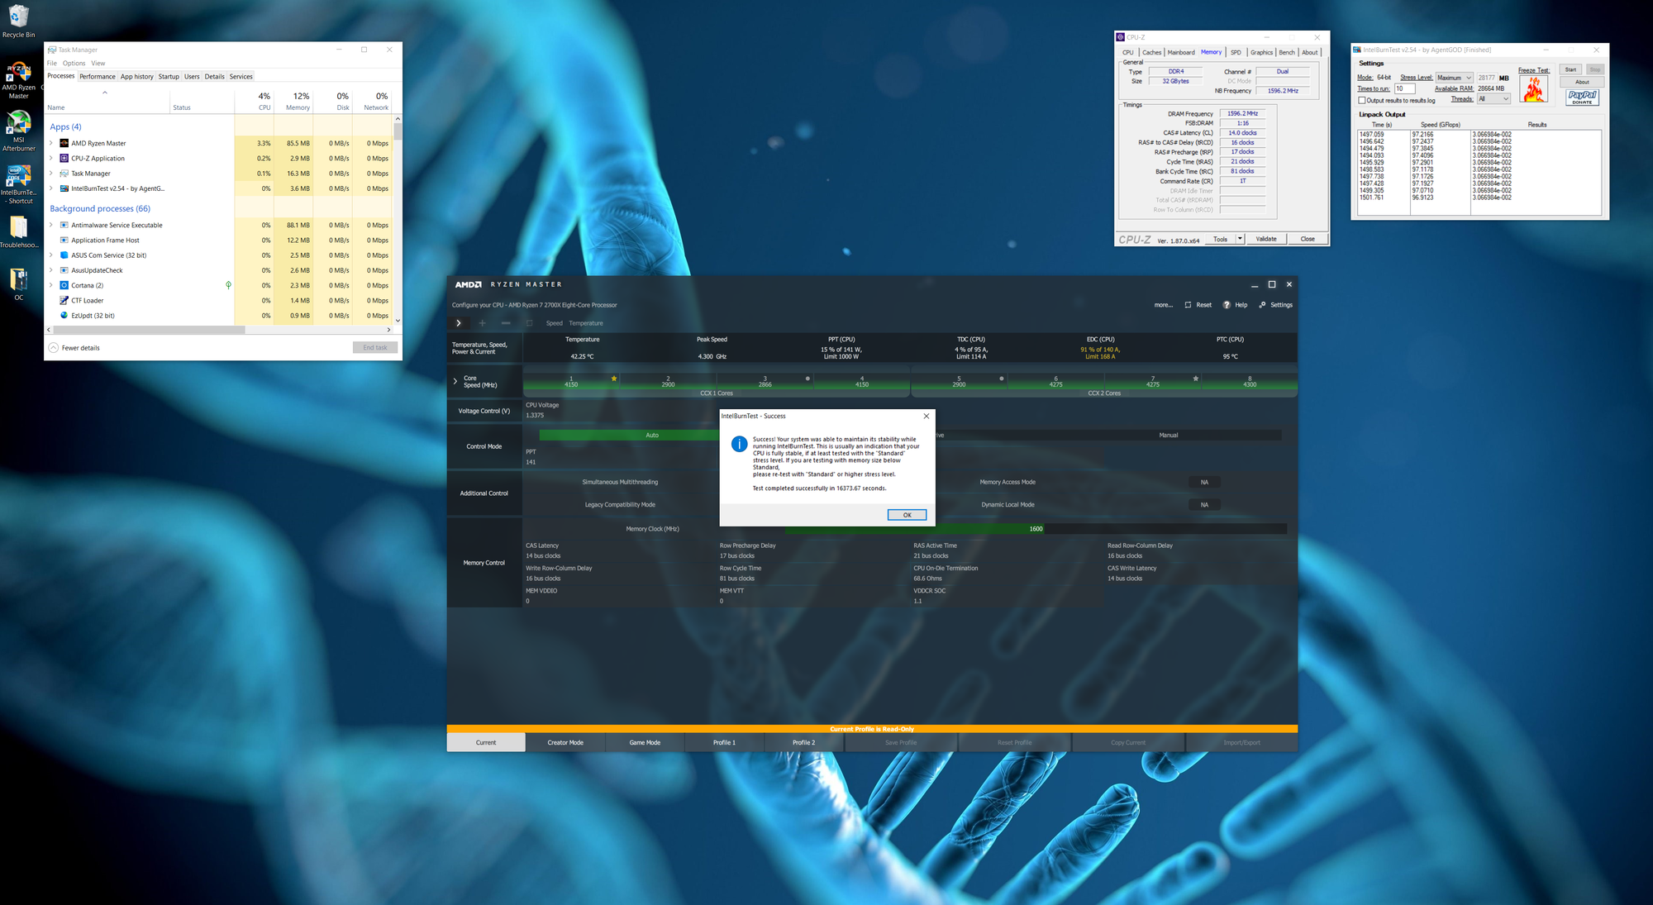
Task: Click OK in IntelBurnTest Success dialog
Action: click(907, 515)
